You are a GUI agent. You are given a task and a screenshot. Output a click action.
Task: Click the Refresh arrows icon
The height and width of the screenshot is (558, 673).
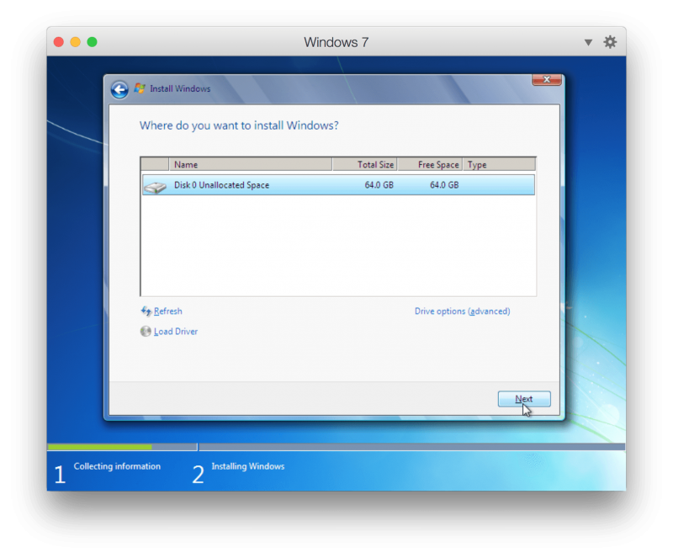[146, 311]
